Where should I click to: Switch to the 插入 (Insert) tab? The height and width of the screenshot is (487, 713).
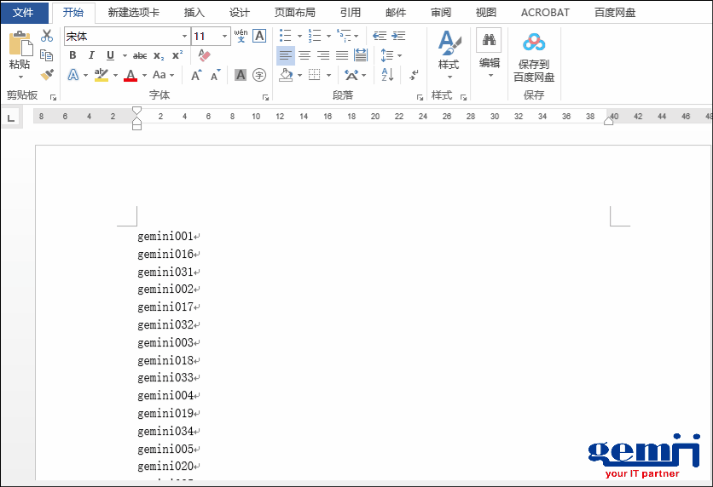coord(194,13)
